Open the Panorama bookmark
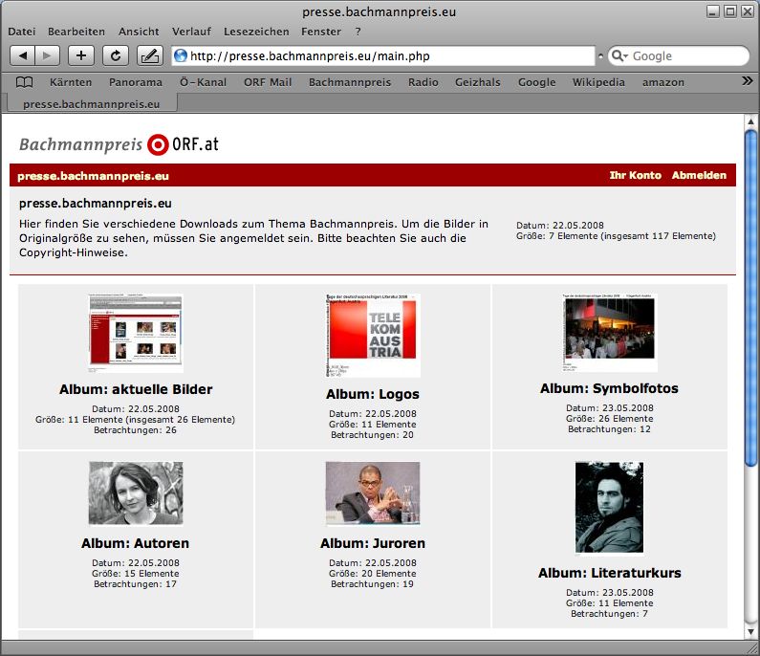Image resolution: width=760 pixels, height=656 pixels. [136, 82]
